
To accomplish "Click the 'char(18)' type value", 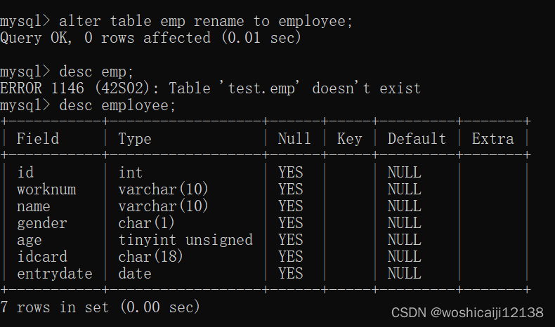I will 150,257.
